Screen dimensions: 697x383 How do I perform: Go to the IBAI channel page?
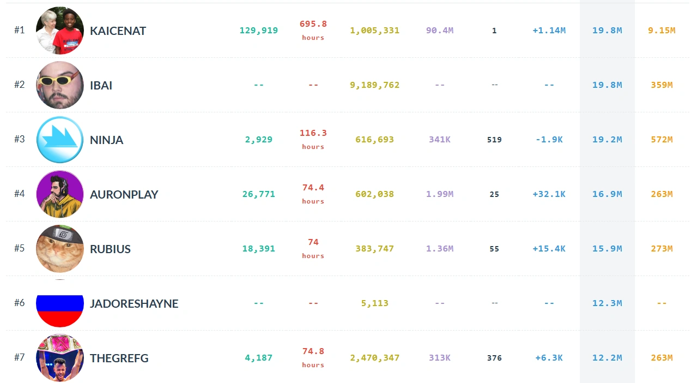[x=101, y=85]
